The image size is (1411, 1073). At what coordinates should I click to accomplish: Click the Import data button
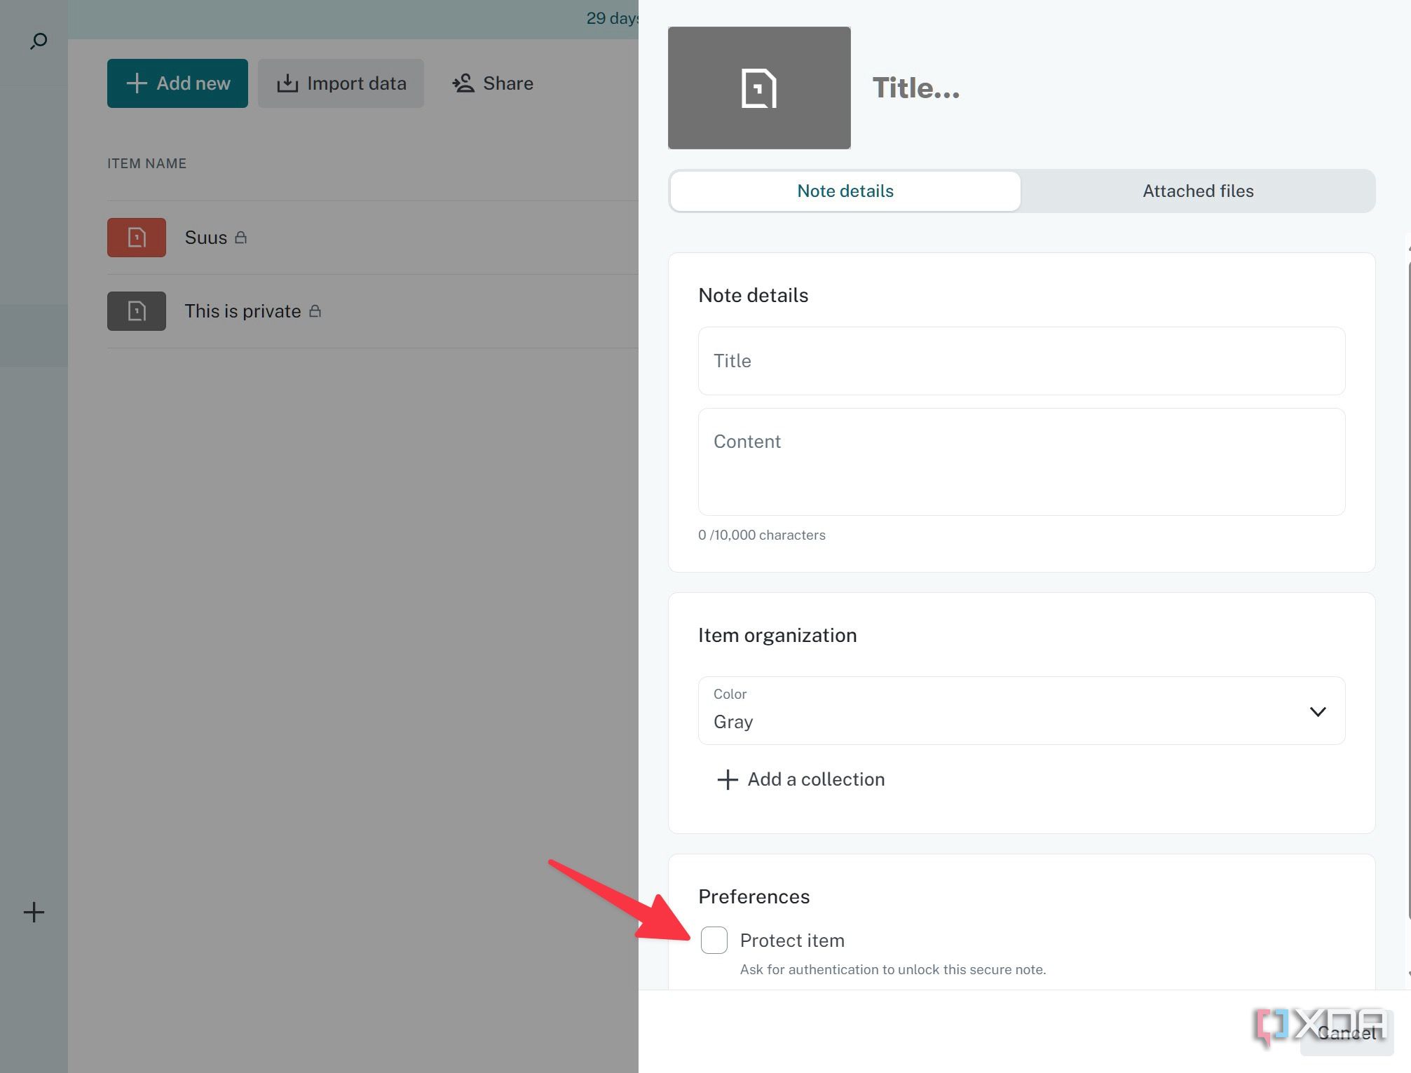(341, 83)
